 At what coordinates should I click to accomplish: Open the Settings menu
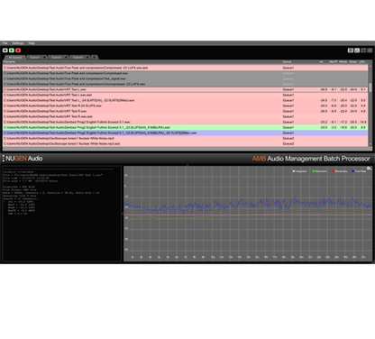[18, 43]
